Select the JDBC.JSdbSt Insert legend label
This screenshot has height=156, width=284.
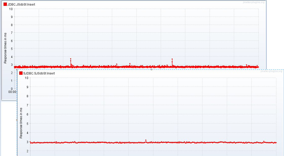pyautogui.click(x=21, y=4)
